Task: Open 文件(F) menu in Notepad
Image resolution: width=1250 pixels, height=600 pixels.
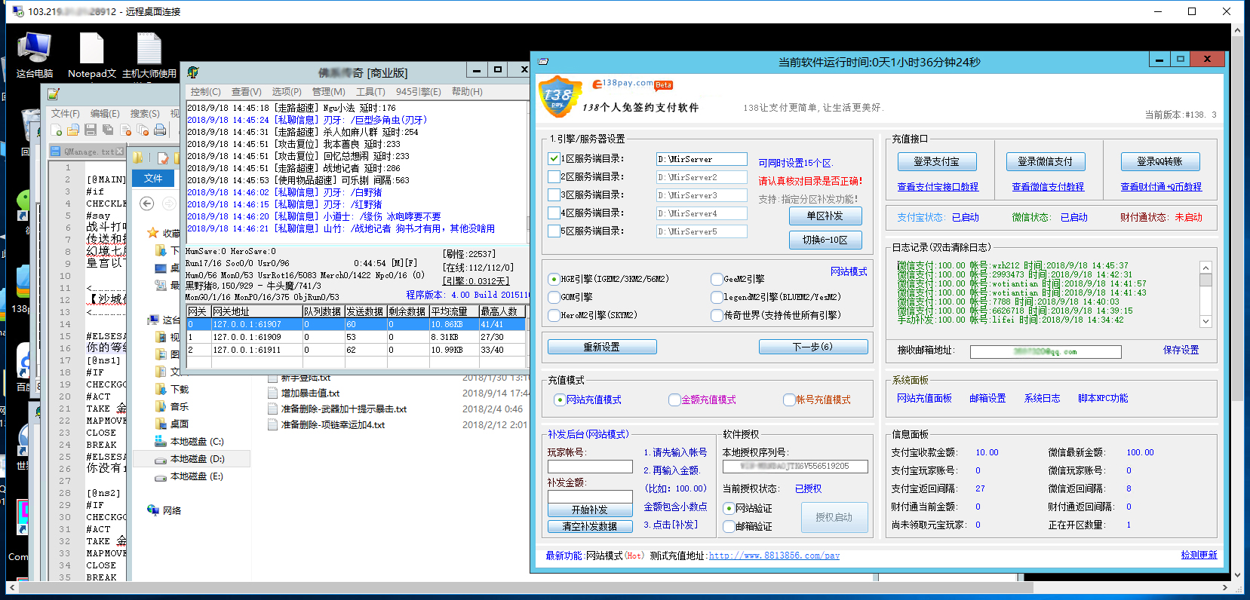Action: (66, 113)
